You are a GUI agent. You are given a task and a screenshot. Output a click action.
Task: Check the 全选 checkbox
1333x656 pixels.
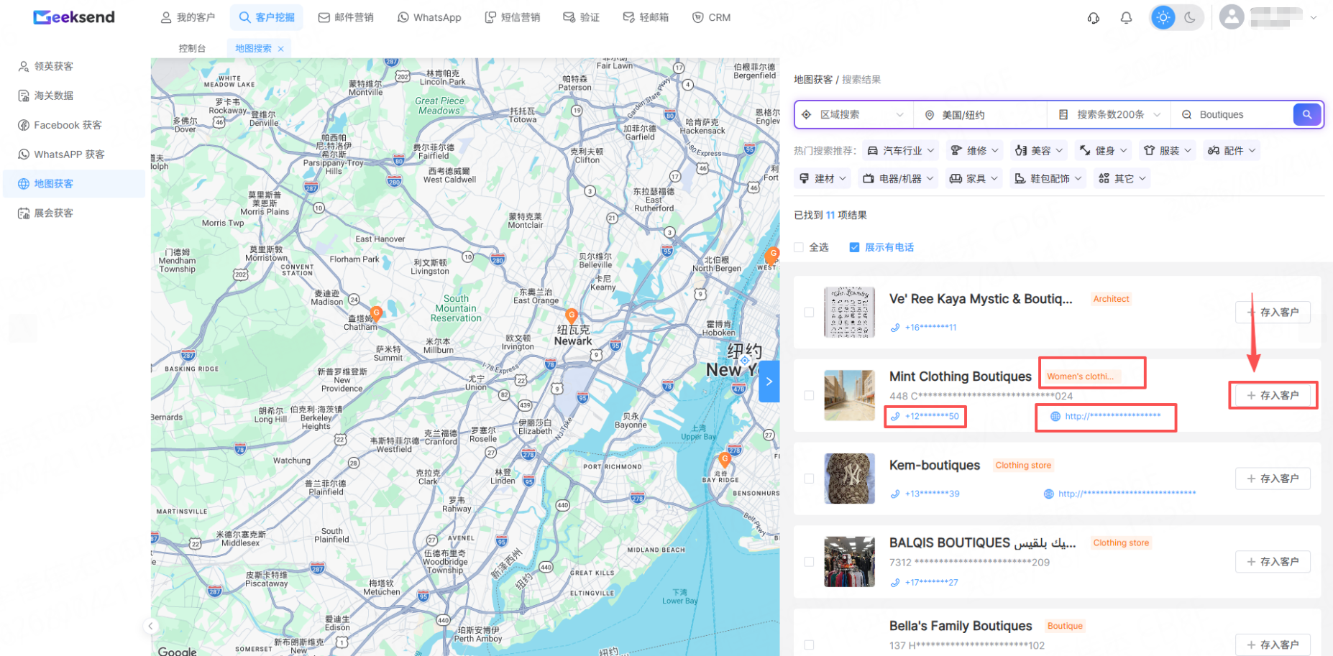click(799, 248)
